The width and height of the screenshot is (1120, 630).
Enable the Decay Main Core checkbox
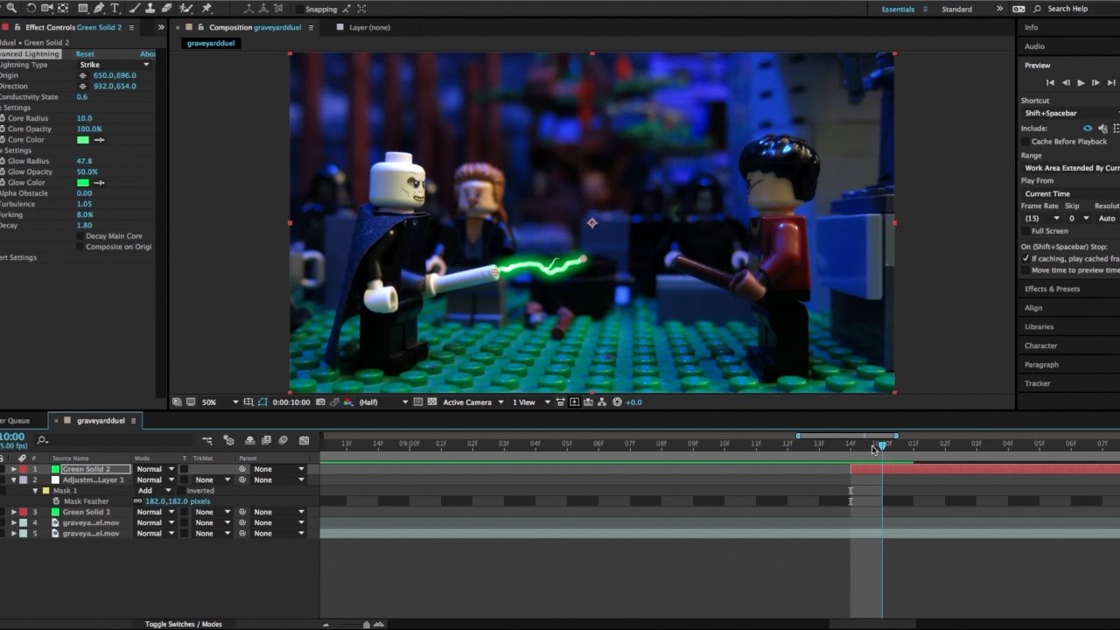tap(80, 236)
